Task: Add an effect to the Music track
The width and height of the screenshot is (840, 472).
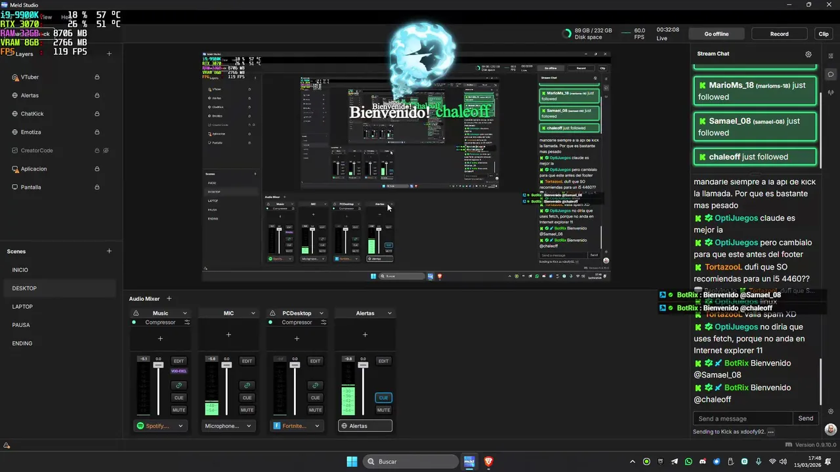Action: pyautogui.click(x=160, y=339)
